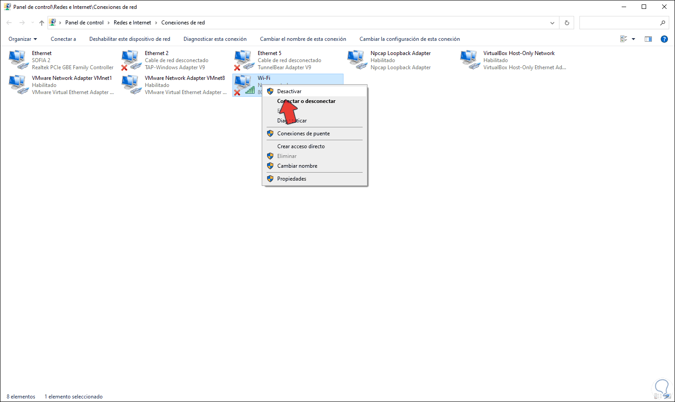Viewport: 675px width, 402px height.
Task: Open recent locations dropdown arrow
Action: [x=32, y=23]
